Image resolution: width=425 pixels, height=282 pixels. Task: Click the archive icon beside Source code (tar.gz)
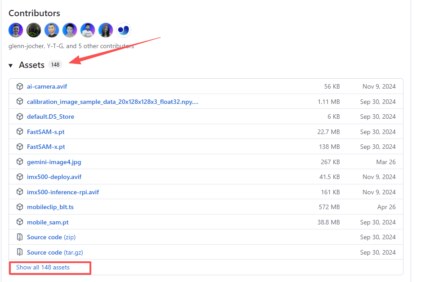point(20,252)
